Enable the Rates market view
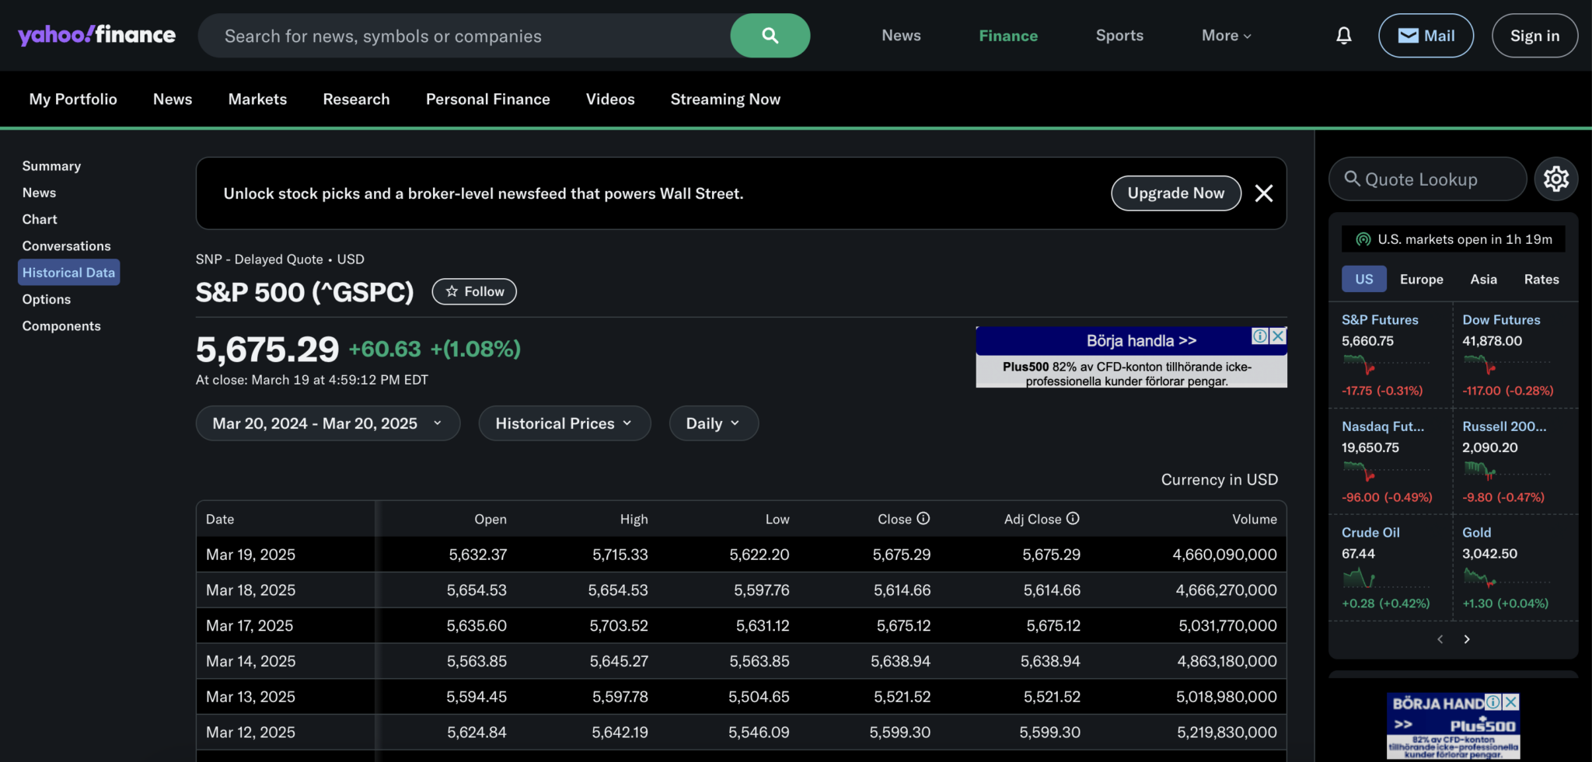The image size is (1592, 762). (1541, 279)
